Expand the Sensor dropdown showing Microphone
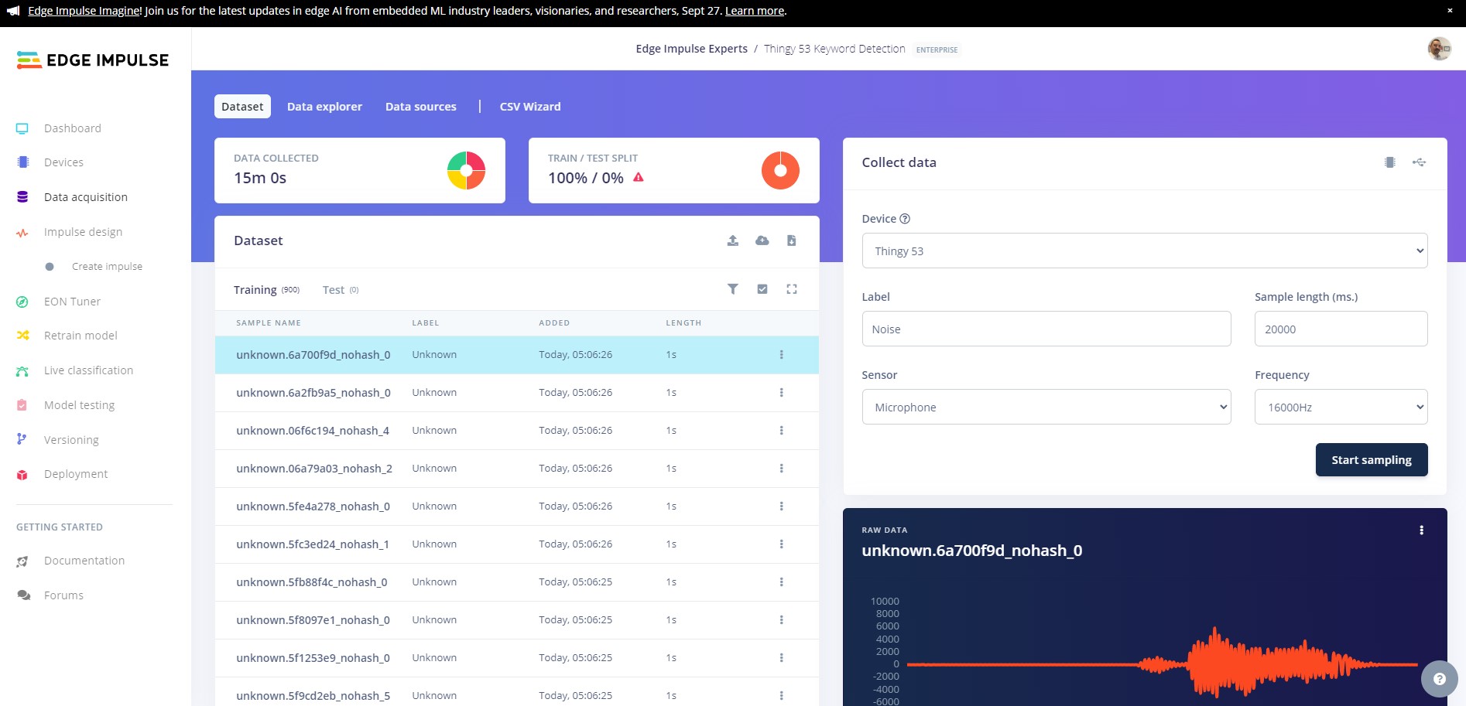Viewport: 1466px width, 706px height. tap(1046, 407)
